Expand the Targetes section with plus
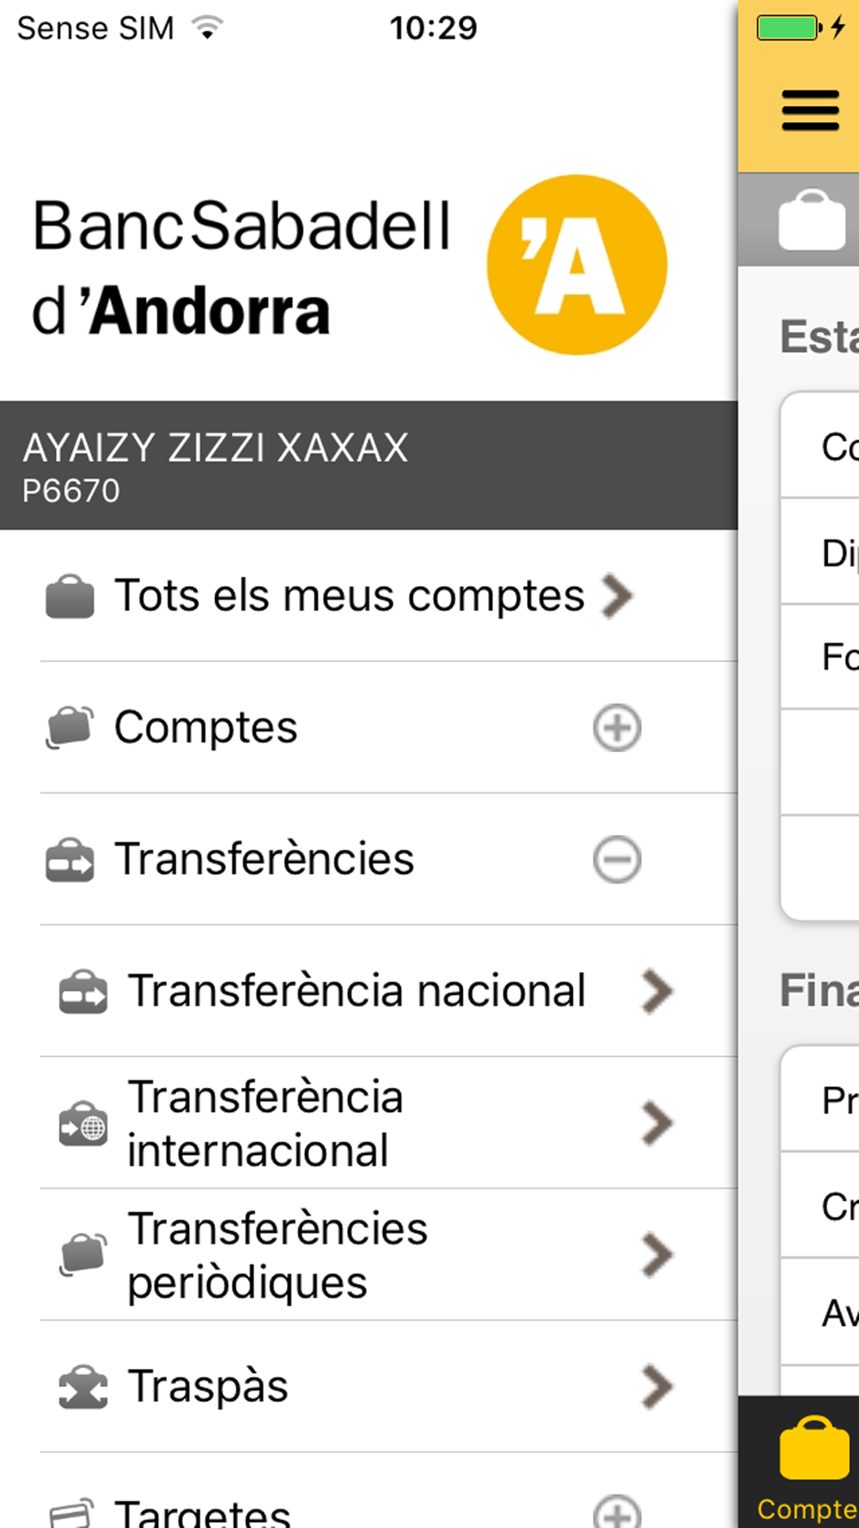Image resolution: width=859 pixels, height=1528 pixels. click(617, 1513)
